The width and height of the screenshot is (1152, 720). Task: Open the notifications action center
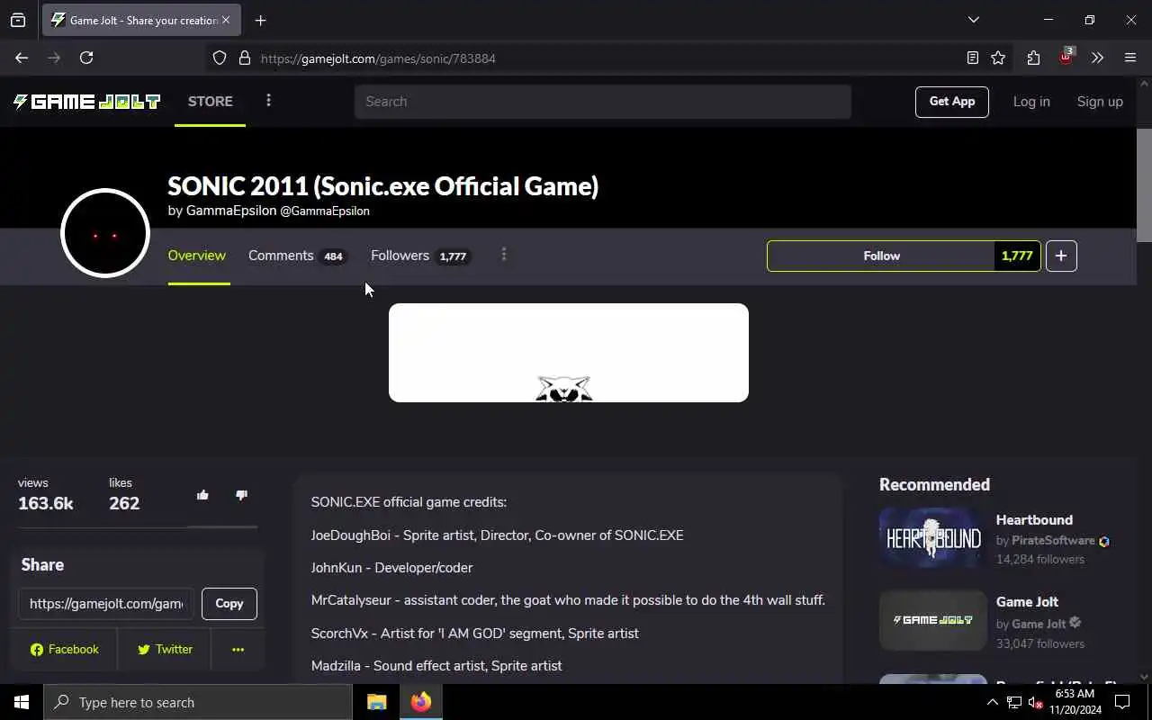click(x=1122, y=702)
